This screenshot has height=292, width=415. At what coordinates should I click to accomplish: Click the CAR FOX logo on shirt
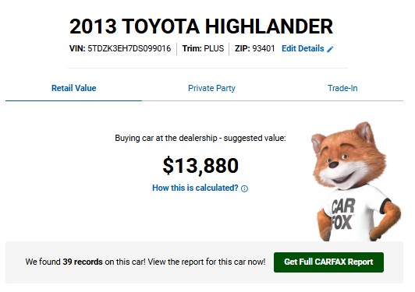coord(343,214)
